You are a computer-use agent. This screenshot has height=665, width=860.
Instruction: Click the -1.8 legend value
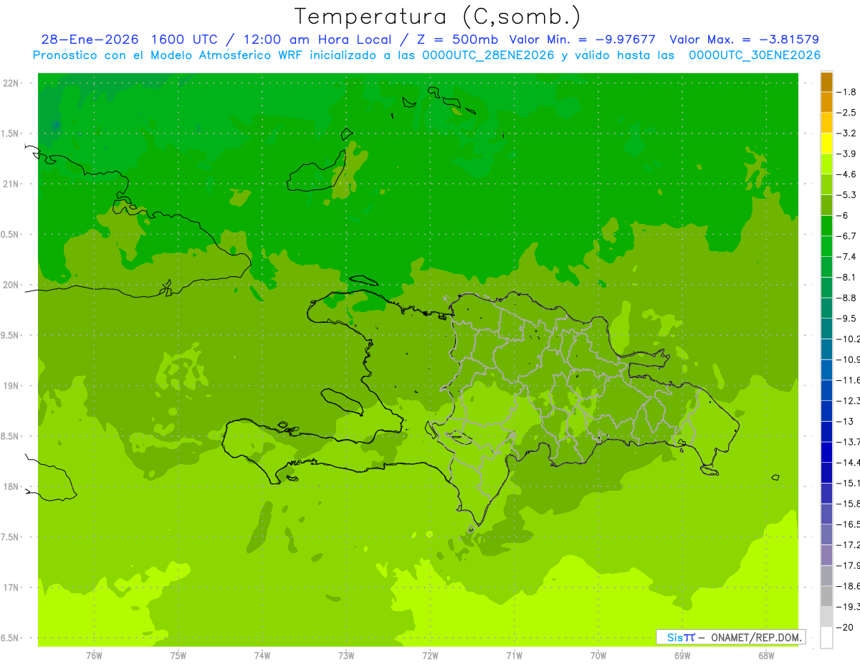point(847,92)
